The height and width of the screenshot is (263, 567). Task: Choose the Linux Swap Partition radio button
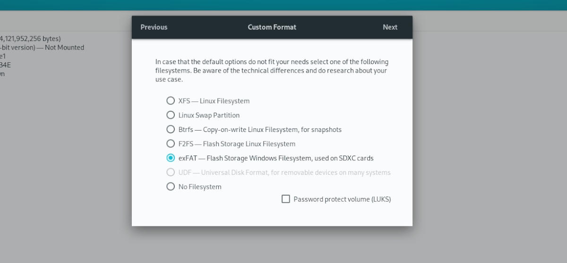[x=171, y=115]
